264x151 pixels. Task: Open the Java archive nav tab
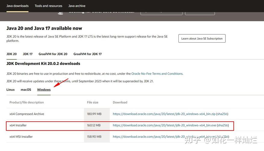tap(77, 6)
